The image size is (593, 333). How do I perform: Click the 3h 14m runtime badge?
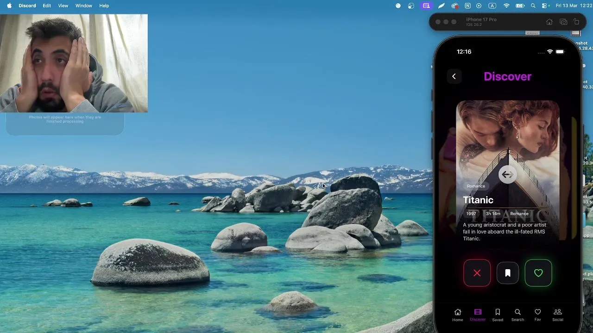[x=493, y=214]
